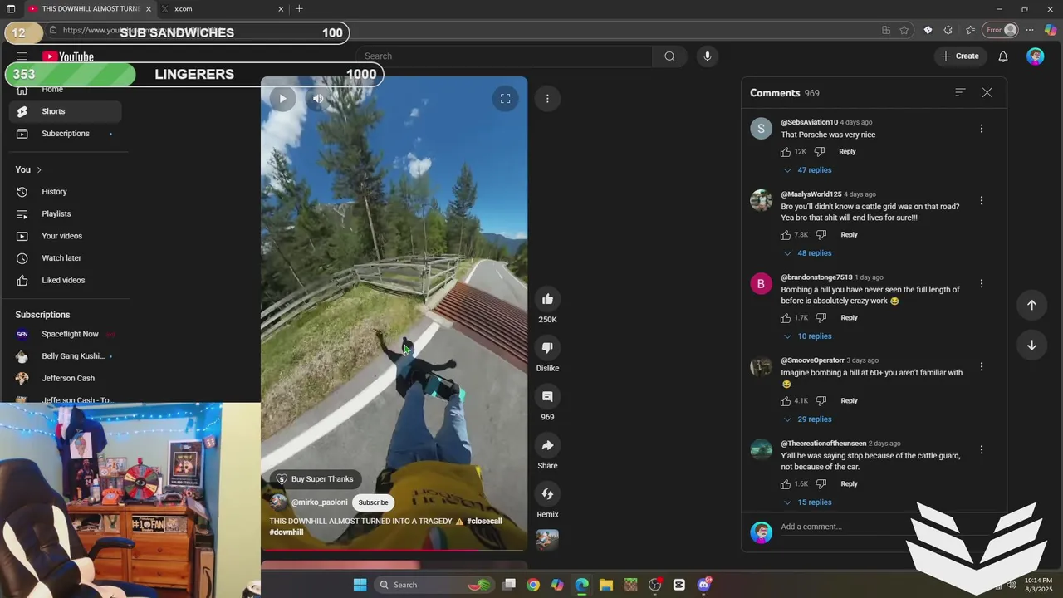Expand 29 replies under SmooveOperatorr comment

807,419
